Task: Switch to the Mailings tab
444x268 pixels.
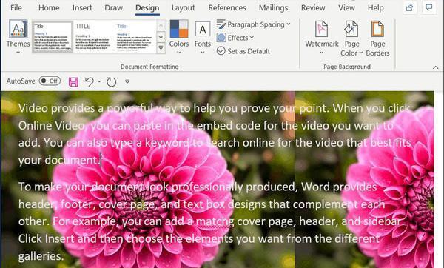Action: [x=273, y=7]
